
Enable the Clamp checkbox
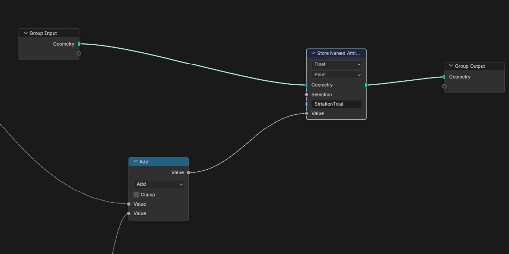pos(136,195)
